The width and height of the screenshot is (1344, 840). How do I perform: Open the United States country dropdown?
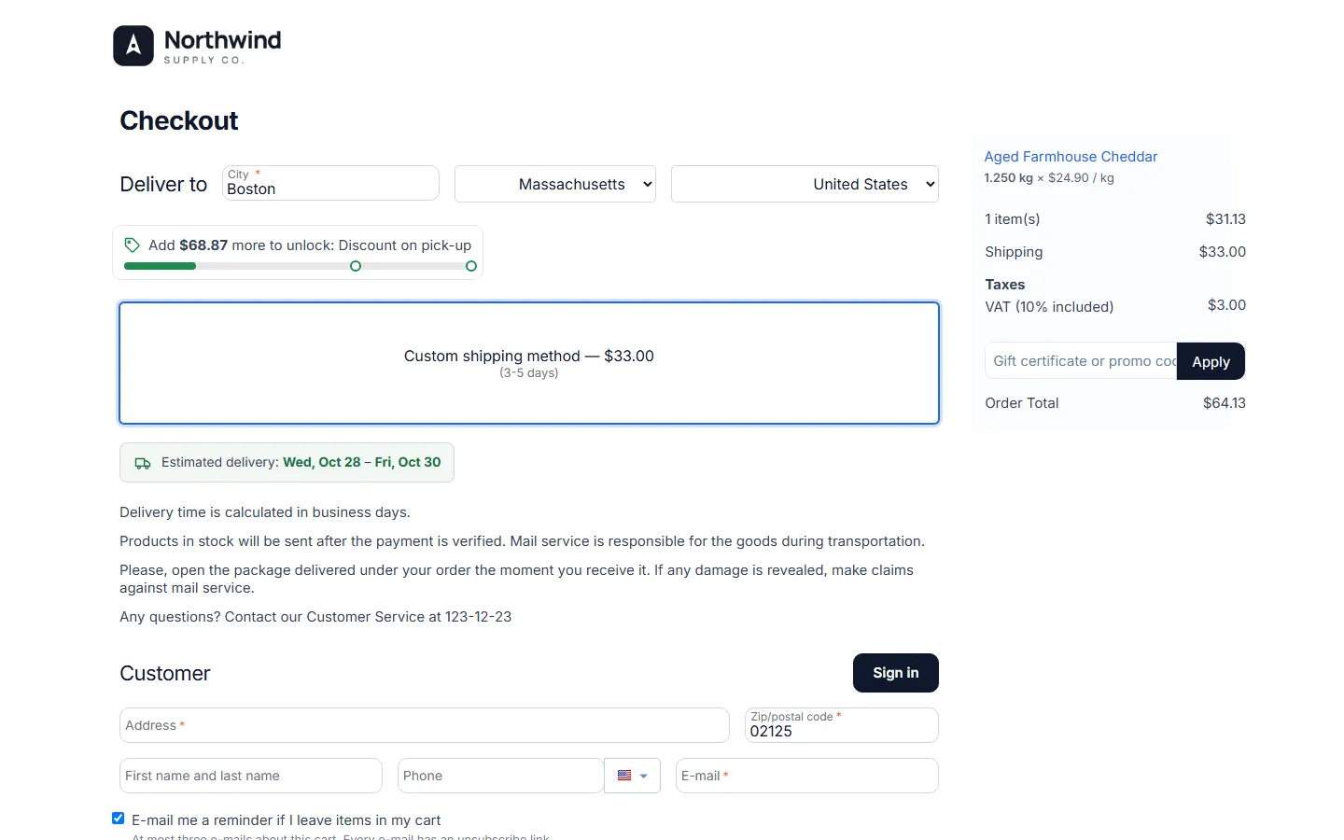(x=805, y=184)
